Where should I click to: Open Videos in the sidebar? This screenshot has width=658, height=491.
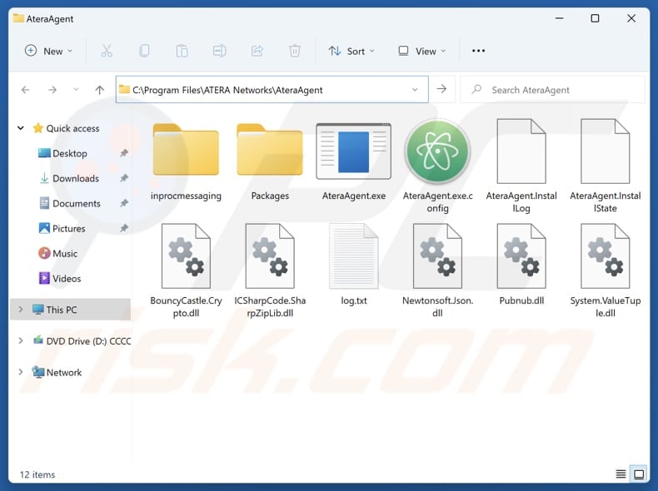pos(60,279)
